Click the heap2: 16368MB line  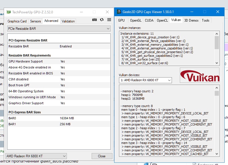click(133, 99)
